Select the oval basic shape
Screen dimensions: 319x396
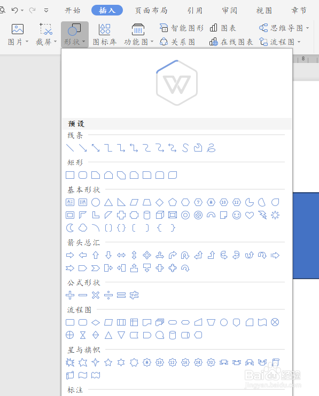pyautogui.click(x=96, y=202)
